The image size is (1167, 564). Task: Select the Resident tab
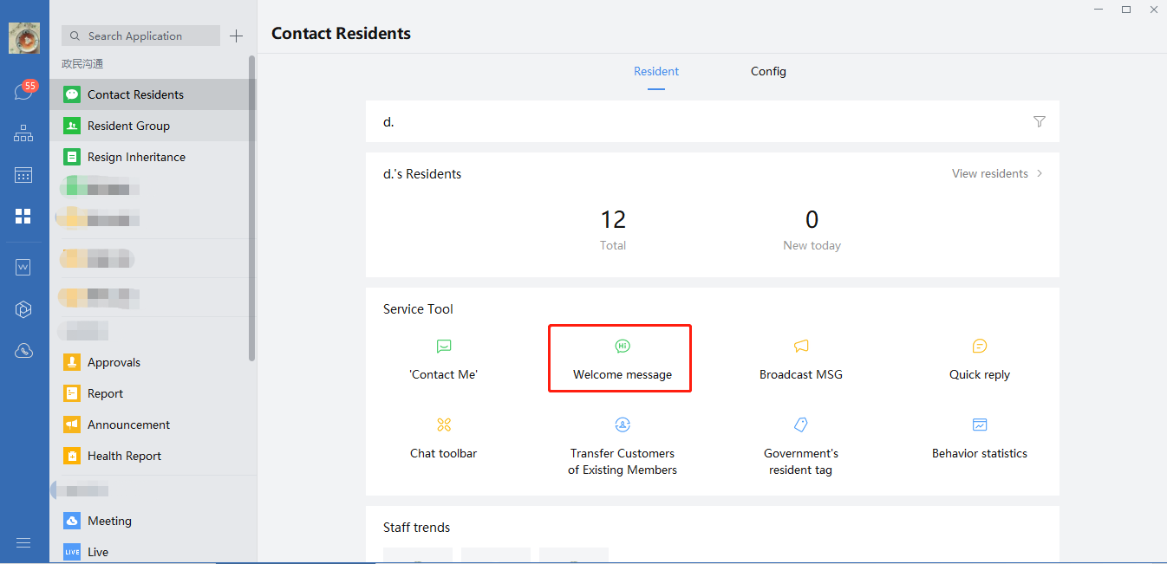(x=656, y=72)
